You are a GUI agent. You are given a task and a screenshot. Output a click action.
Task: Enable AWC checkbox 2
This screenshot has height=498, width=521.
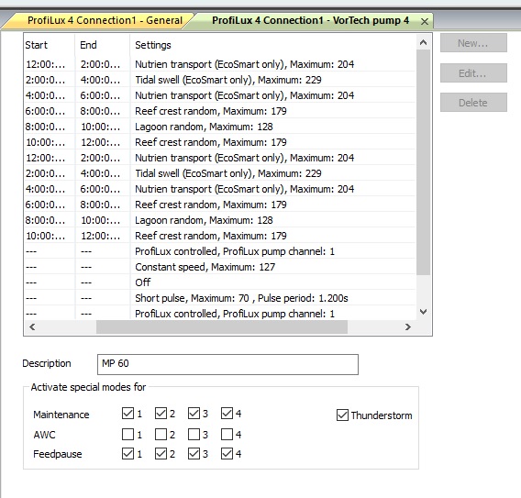point(161,434)
